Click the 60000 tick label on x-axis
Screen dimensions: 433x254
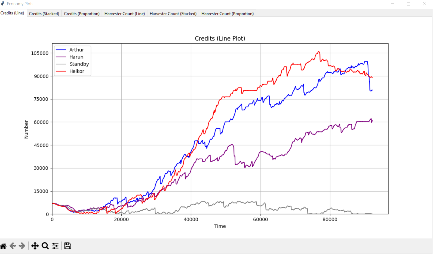(x=260, y=219)
